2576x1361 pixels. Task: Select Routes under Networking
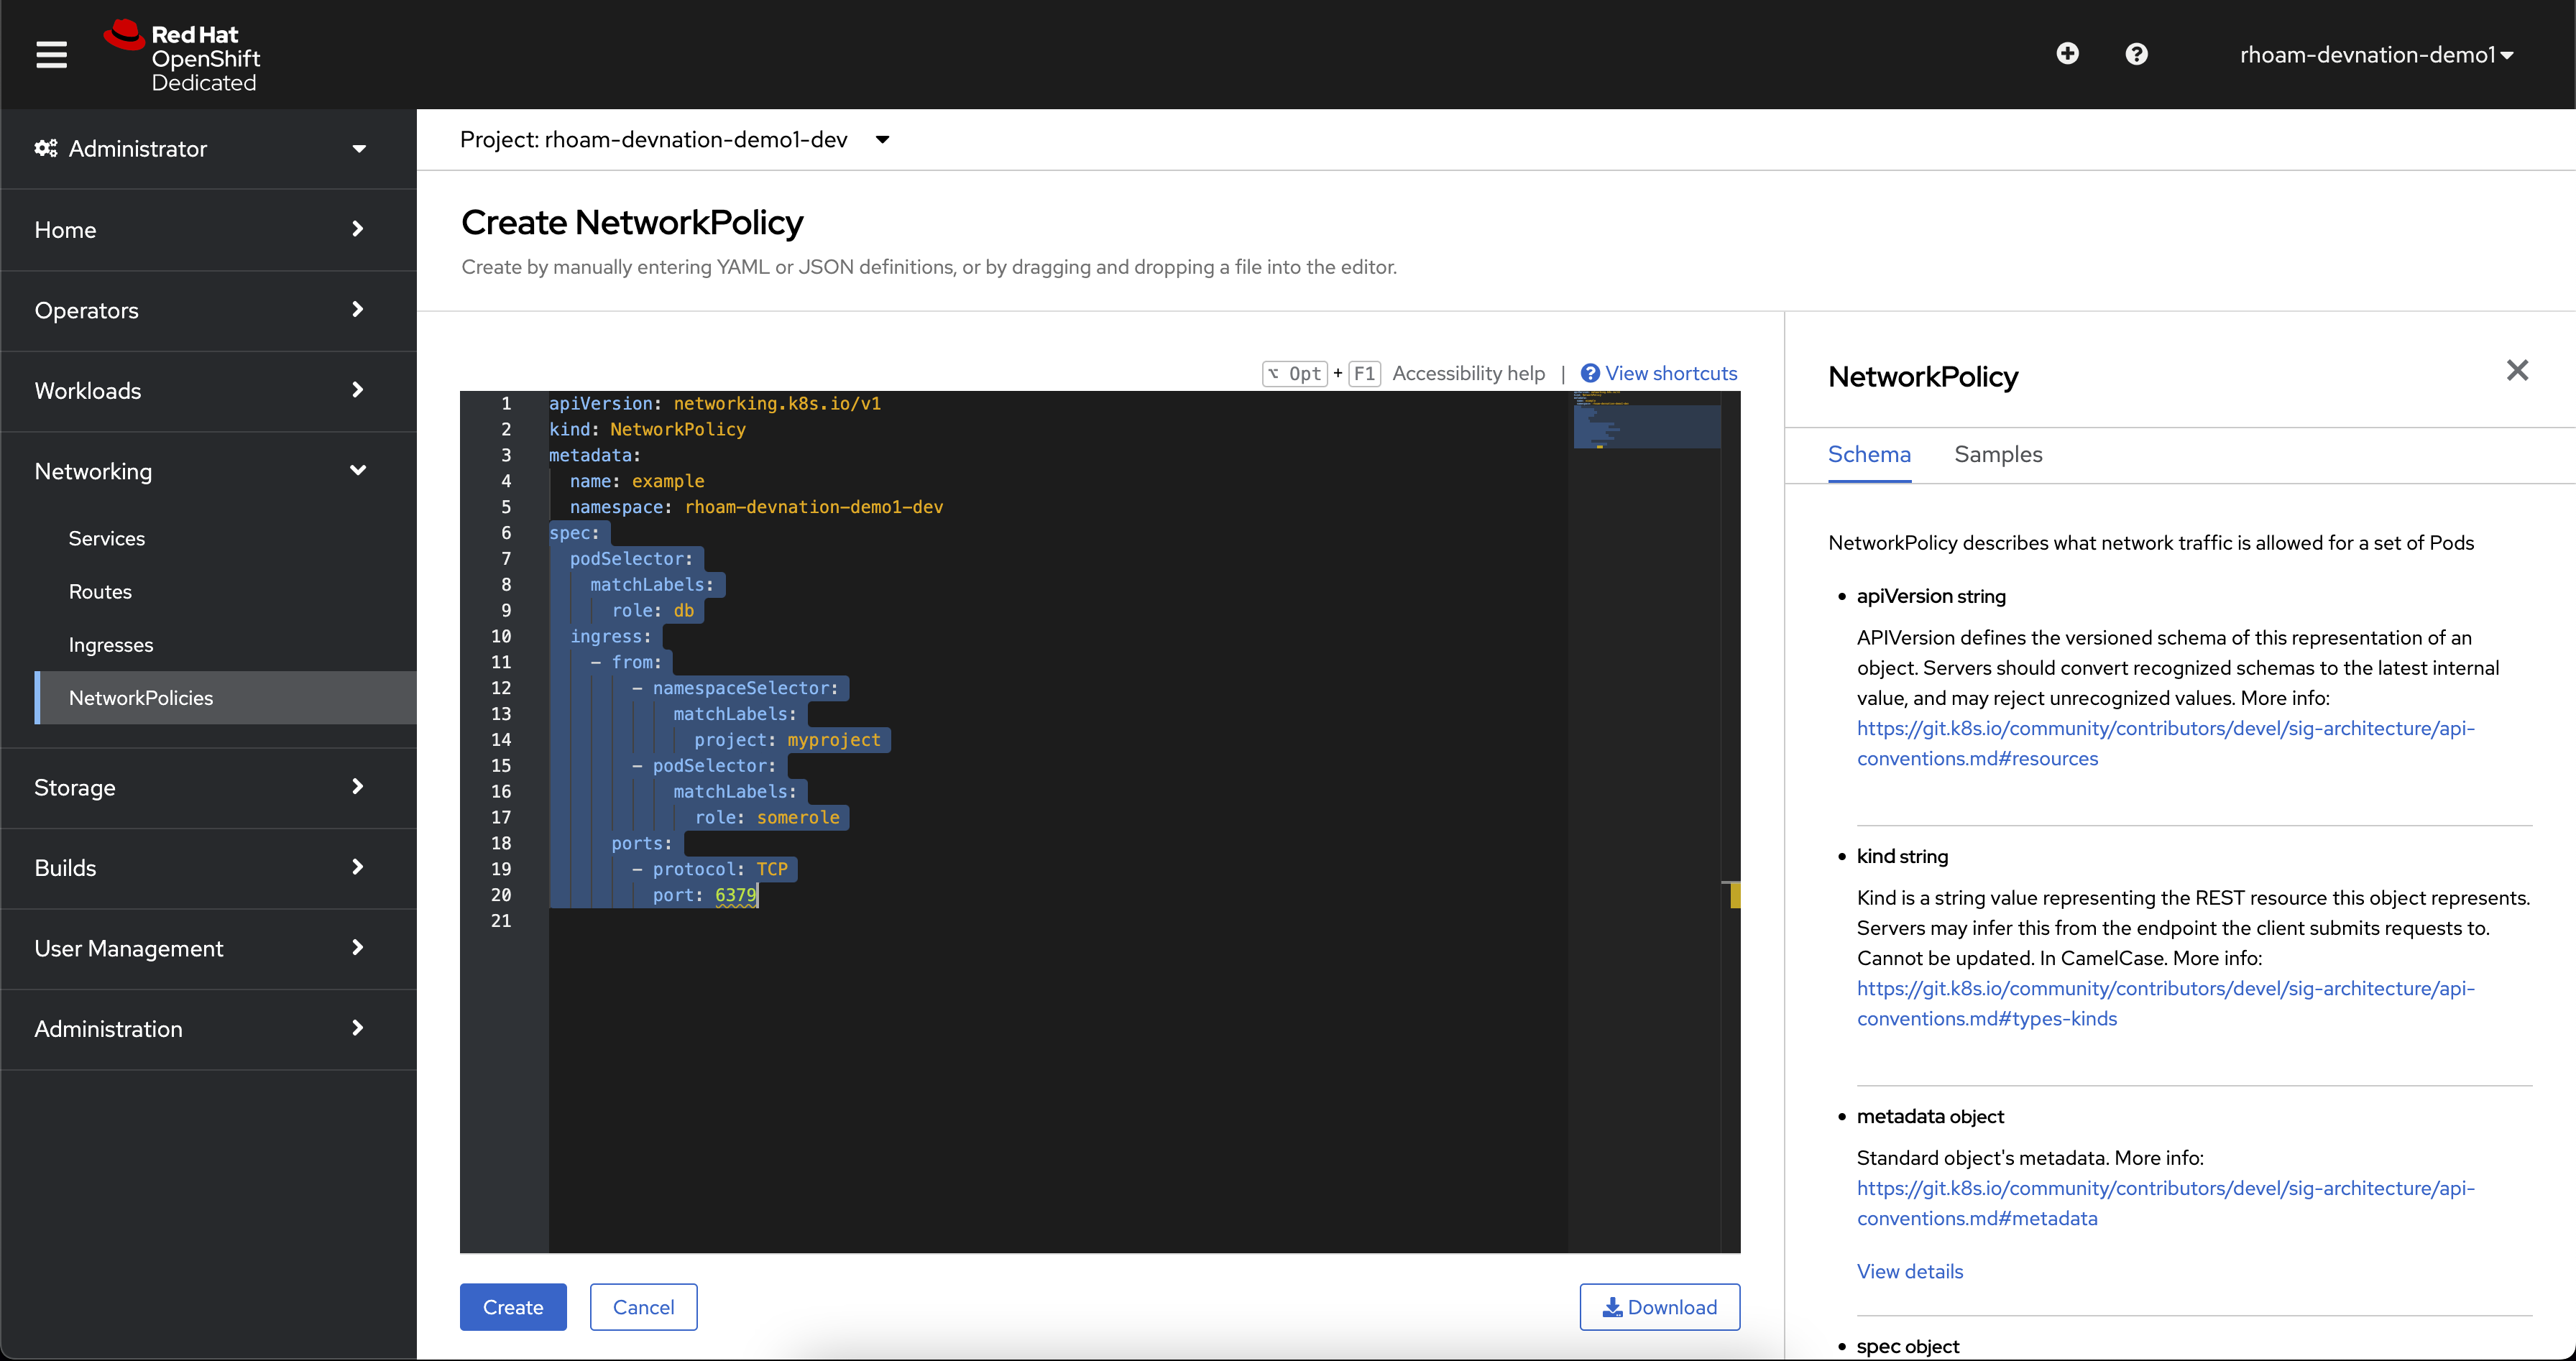pos(100,591)
